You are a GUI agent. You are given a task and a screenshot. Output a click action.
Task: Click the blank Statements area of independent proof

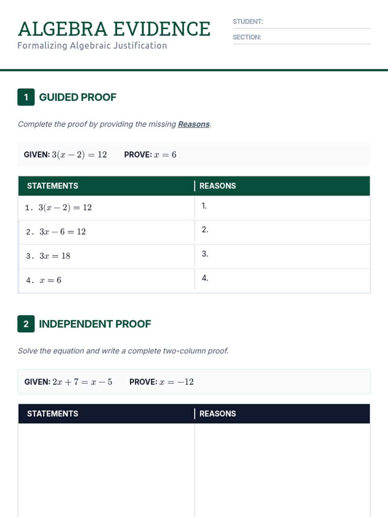[x=106, y=469]
